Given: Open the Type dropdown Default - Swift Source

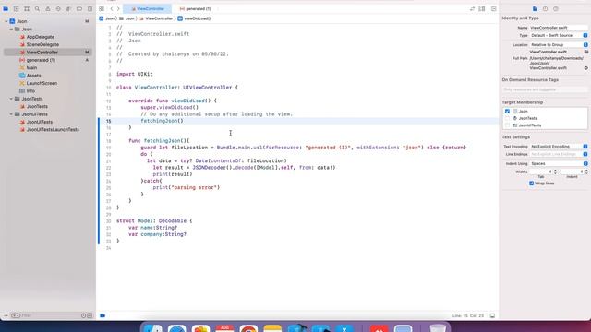Looking at the screenshot, I should (x=559, y=35).
